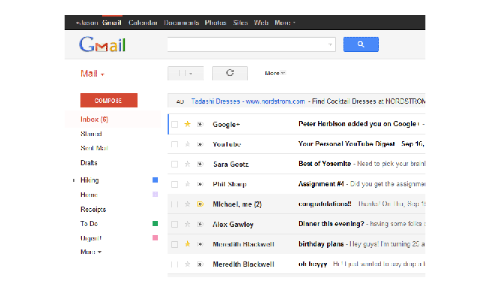Open the Assignment #1 email
Screen dimensions: 490x293
coord(321,184)
